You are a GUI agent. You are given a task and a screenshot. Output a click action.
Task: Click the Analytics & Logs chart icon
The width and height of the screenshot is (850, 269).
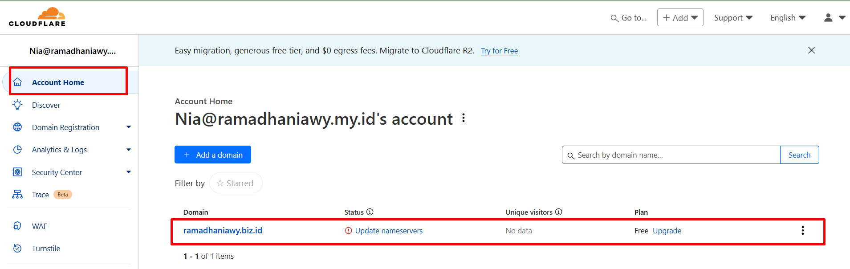17,150
